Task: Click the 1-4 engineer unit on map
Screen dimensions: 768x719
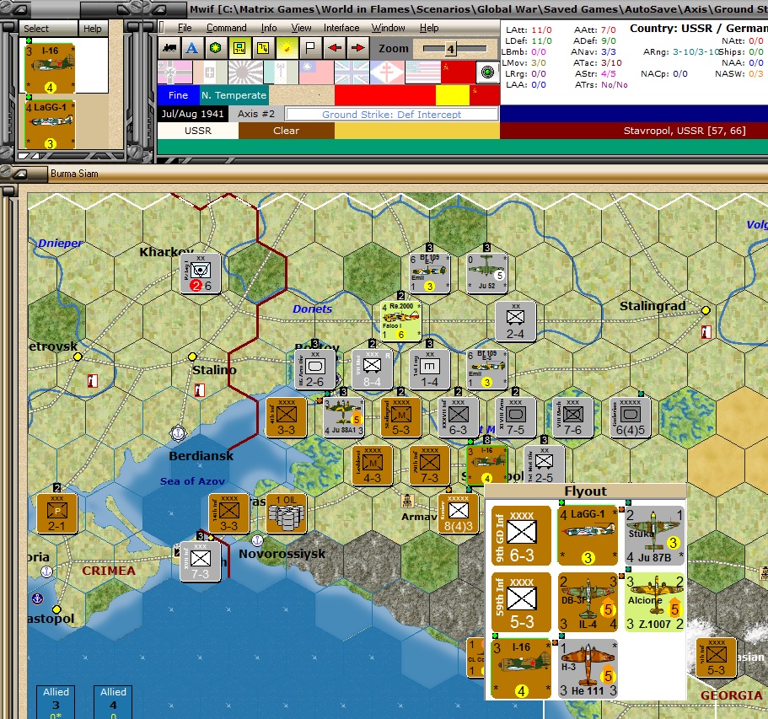Action: pos(430,369)
